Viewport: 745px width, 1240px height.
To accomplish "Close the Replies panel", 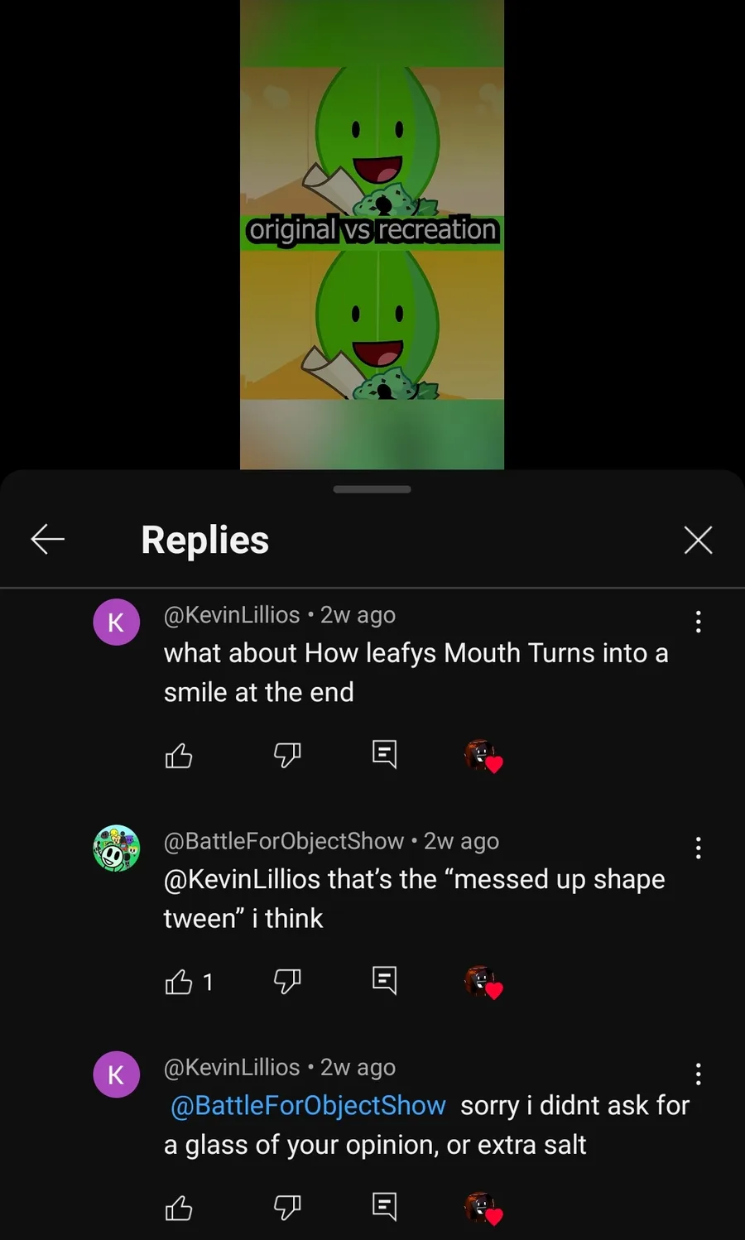I will pyautogui.click(x=698, y=540).
